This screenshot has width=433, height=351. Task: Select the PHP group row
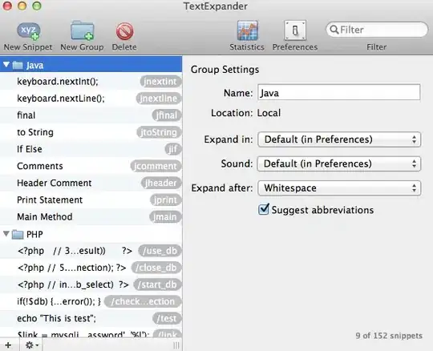pos(91,234)
